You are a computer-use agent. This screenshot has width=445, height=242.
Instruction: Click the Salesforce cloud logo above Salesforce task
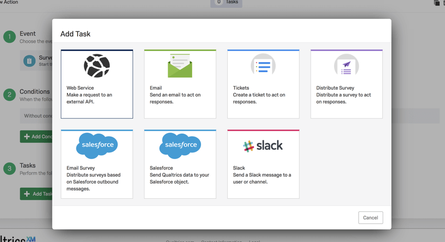point(180,146)
